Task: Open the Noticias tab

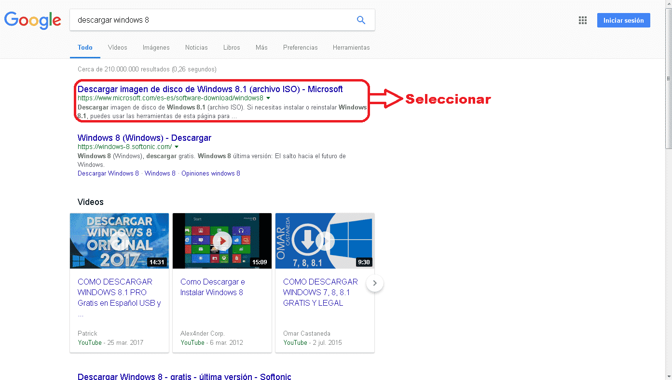Action: [x=196, y=48]
